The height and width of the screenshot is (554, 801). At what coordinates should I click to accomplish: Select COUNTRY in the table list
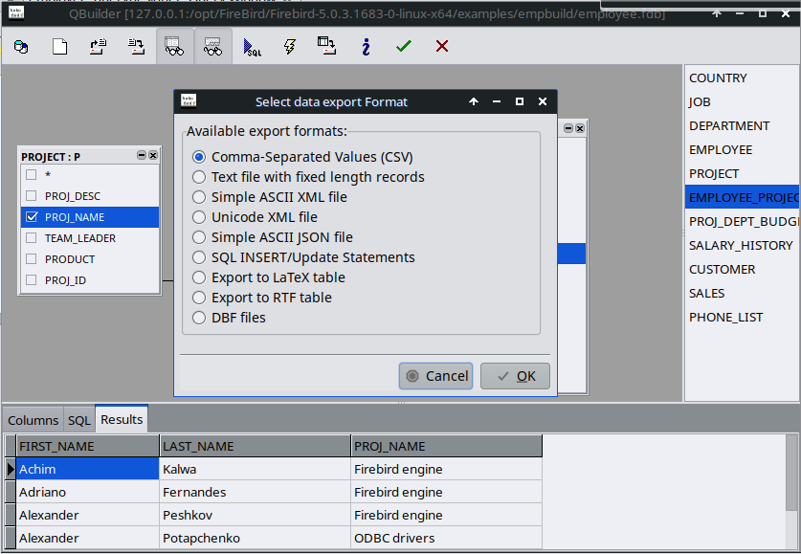[741, 78]
